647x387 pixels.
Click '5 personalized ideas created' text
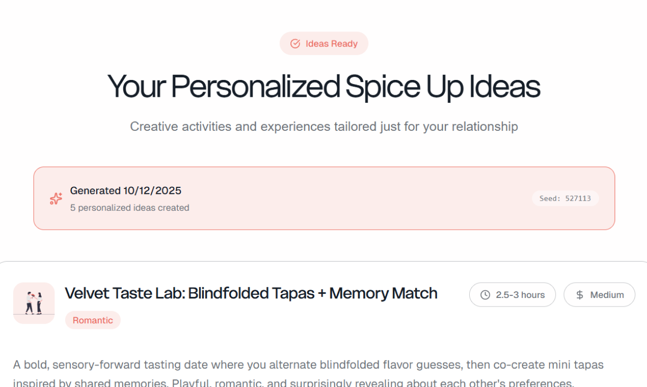point(129,208)
